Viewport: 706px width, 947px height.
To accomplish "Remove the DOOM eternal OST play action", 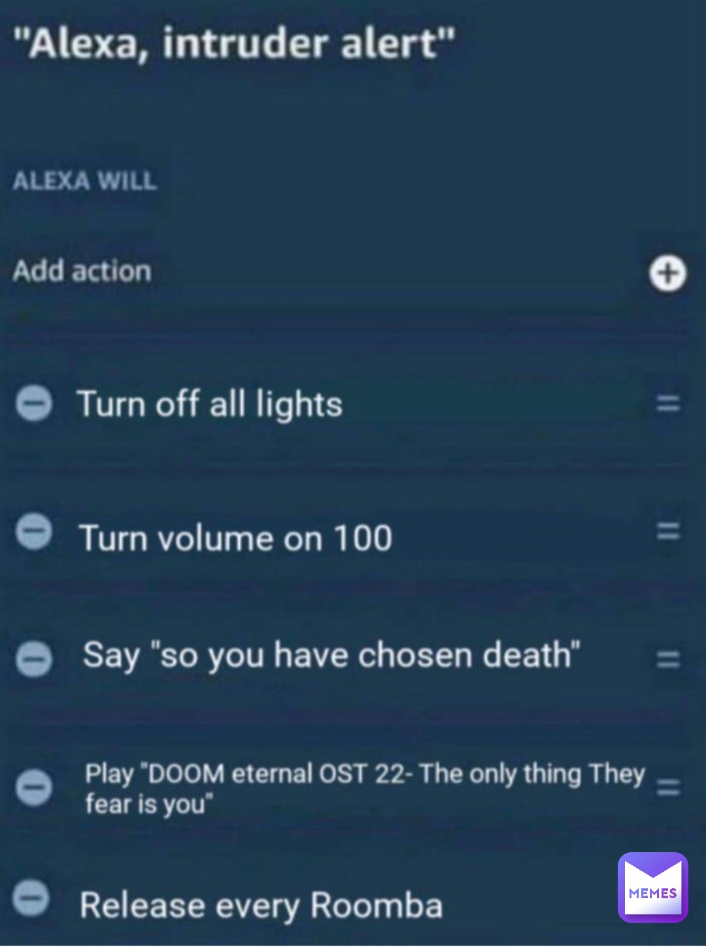I will pos(33,787).
